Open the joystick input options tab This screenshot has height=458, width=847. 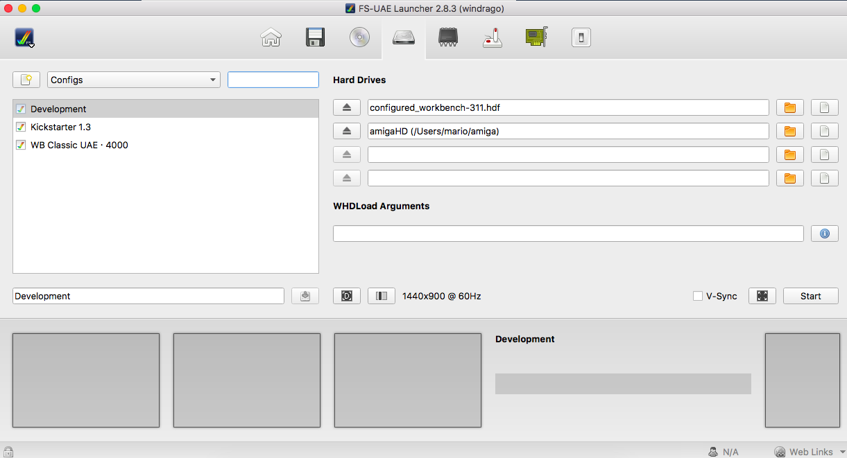[x=492, y=37]
